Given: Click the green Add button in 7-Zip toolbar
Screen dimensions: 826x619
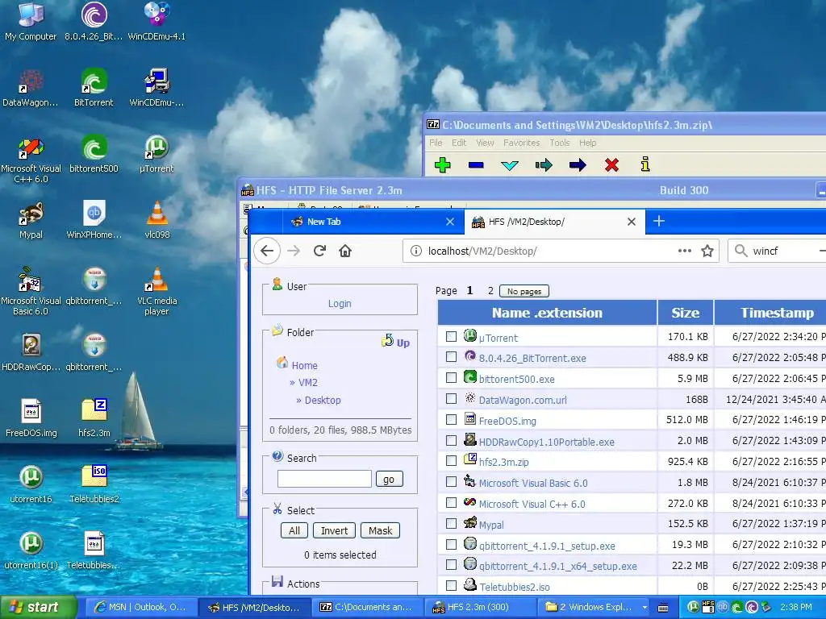Looking at the screenshot, I should coord(443,165).
